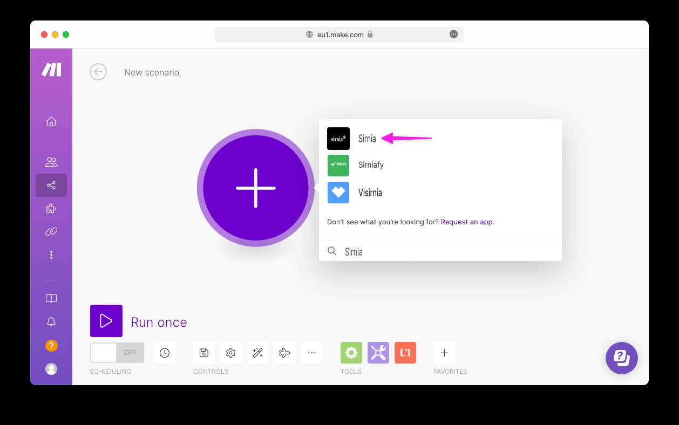Open Connections link icon in sidebar
This screenshot has width=679, height=425.
pyautogui.click(x=51, y=231)
